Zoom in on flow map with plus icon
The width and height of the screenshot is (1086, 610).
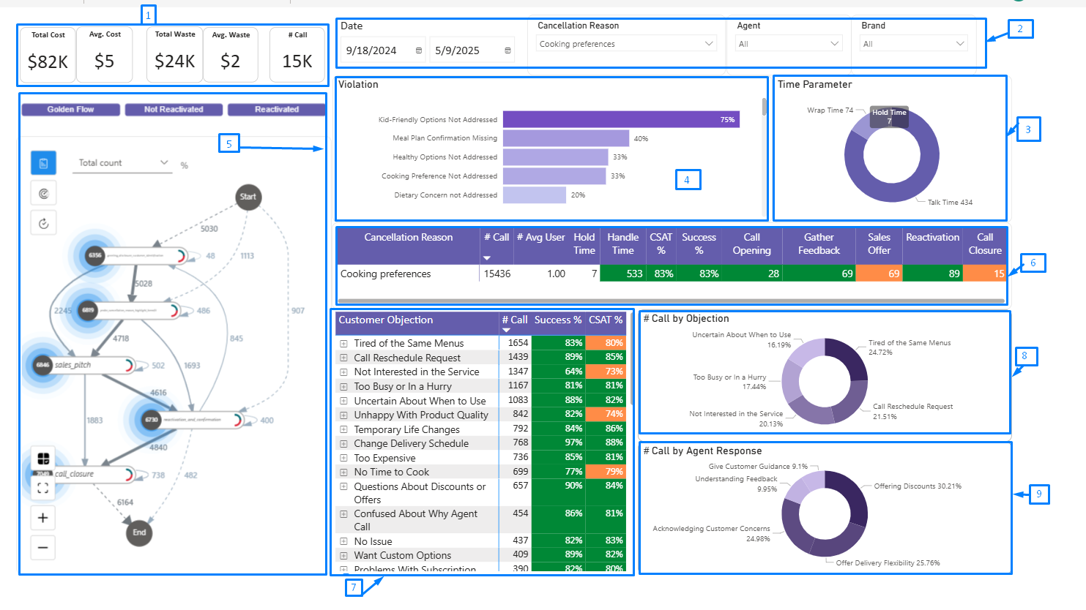[x=42, y=517]
